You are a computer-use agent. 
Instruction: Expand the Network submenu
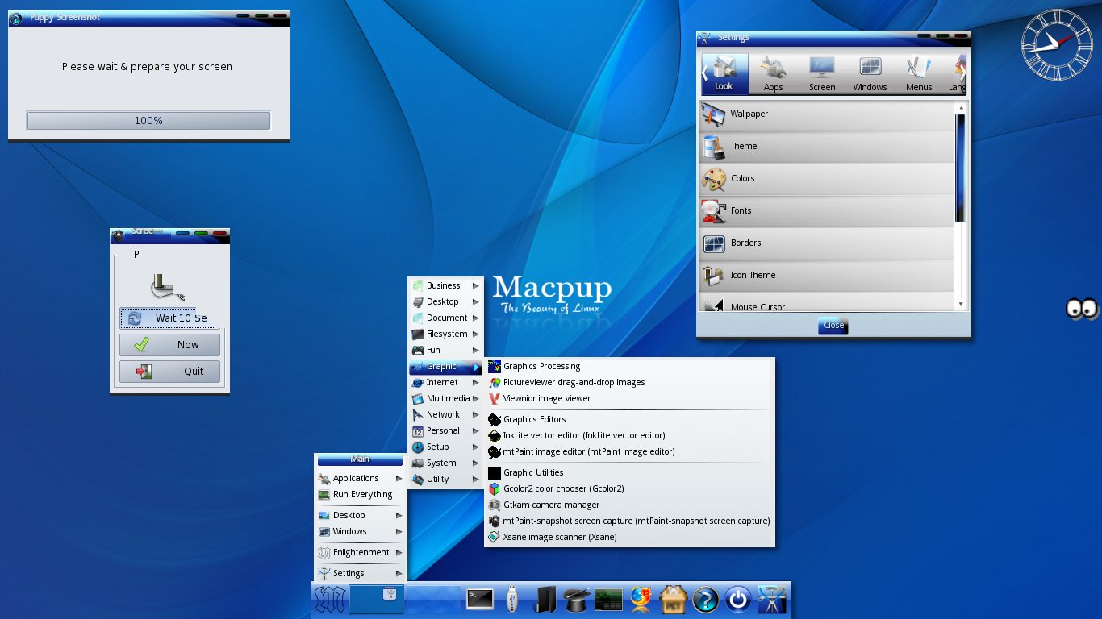pos(445,414)
